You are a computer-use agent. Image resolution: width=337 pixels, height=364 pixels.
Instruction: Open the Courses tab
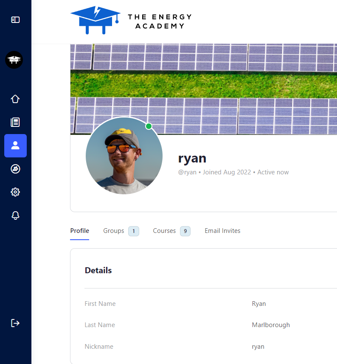164,231
